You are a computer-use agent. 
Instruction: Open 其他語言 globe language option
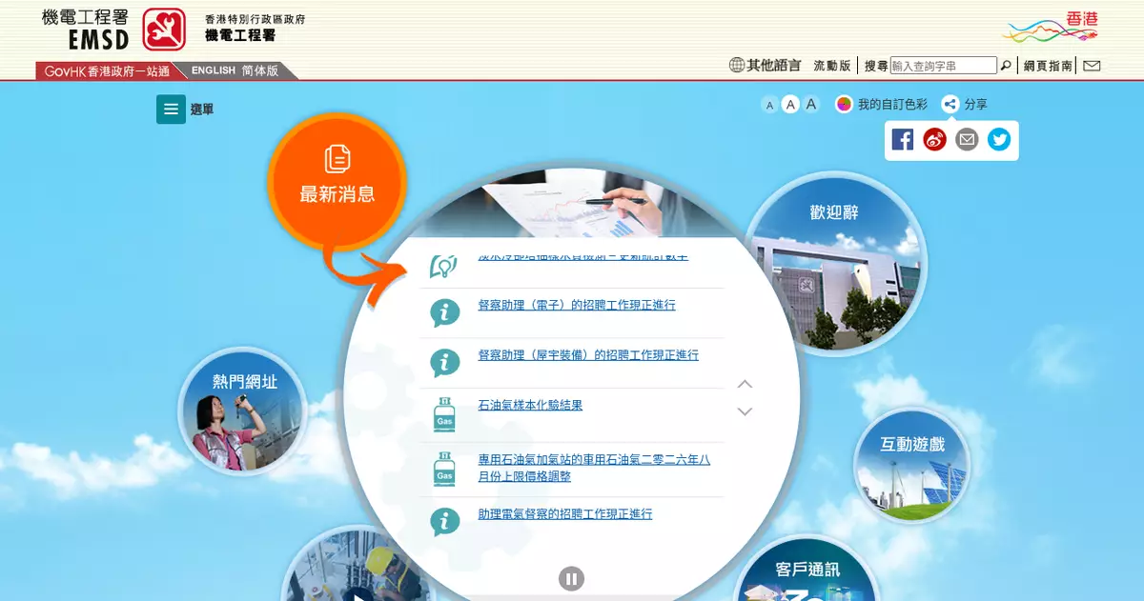tap(765, 66)
